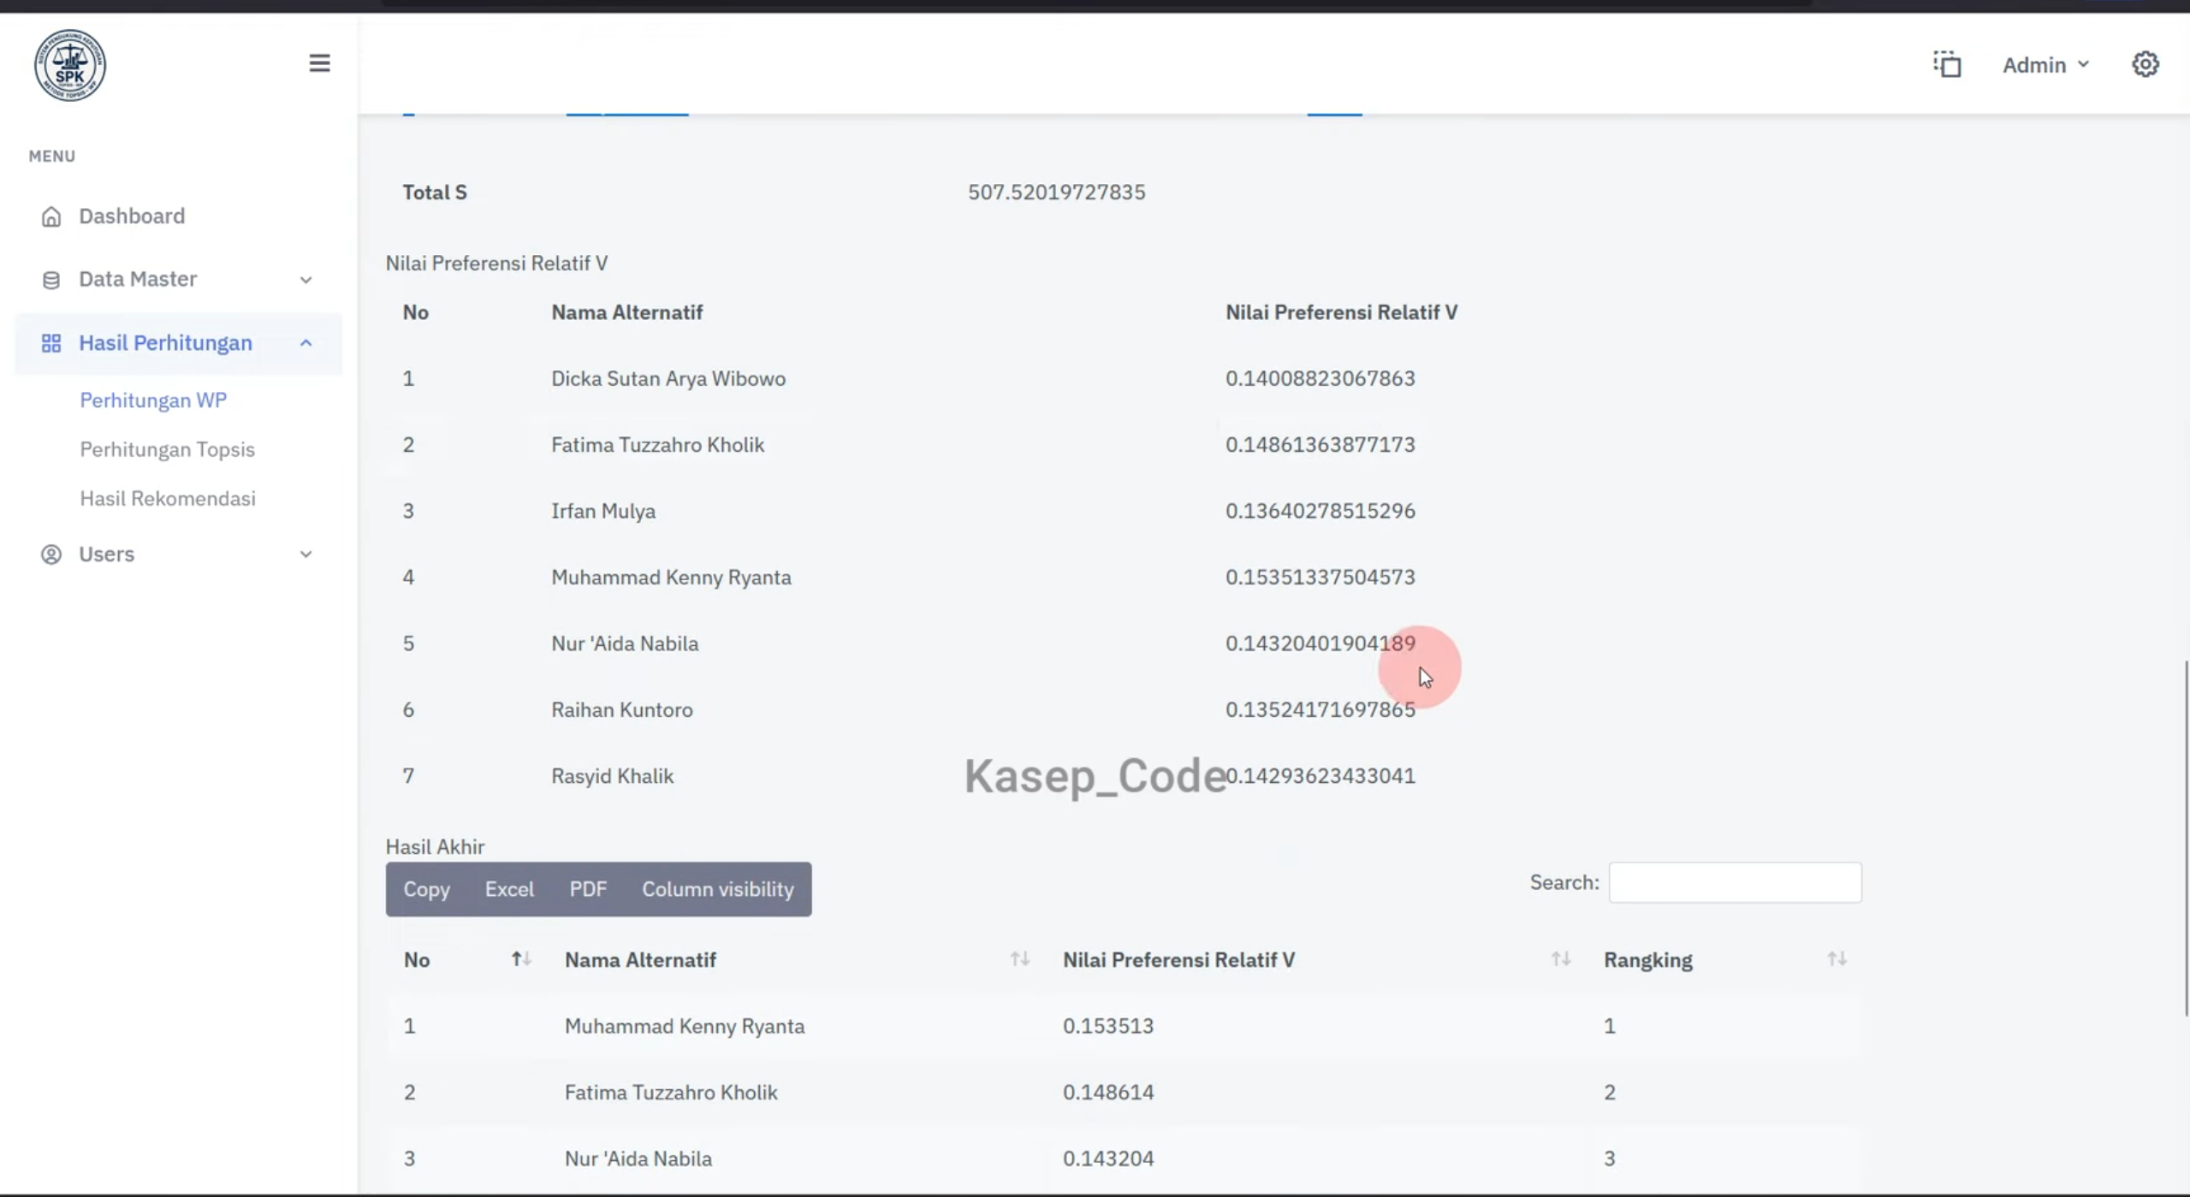Click the Users person icon
The image size is (2190, 1197).
coord(51,554)
